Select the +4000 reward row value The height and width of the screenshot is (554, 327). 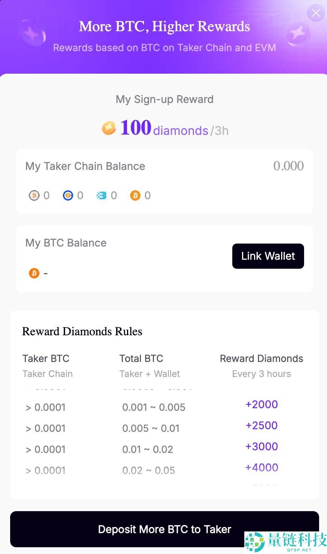(x=262, y=468)
